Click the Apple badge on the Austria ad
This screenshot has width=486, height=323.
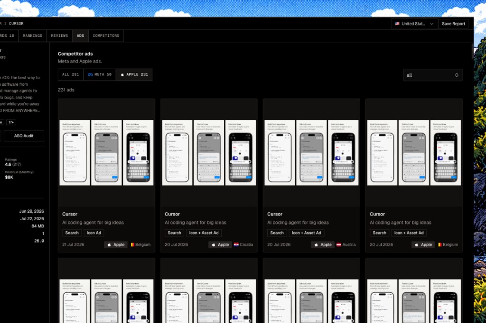pos(323,245)
